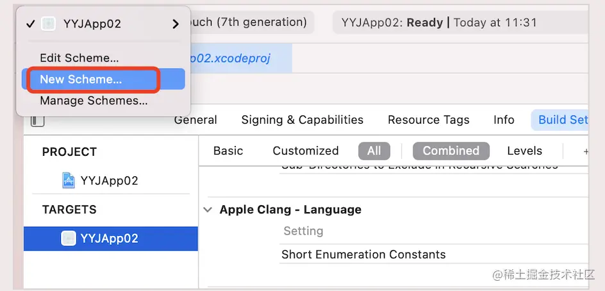Choose Edit Scheme… from the menu
This screenshot has width=605, height=291.
[79, 58]
